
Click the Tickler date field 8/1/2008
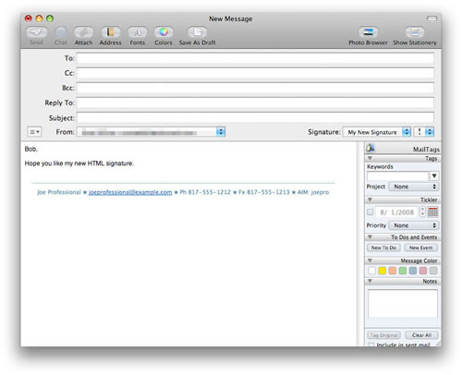click(x=396, y=212)
